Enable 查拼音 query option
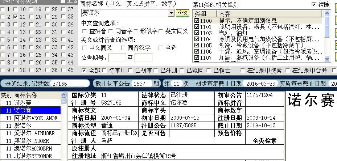 [85, 31]
